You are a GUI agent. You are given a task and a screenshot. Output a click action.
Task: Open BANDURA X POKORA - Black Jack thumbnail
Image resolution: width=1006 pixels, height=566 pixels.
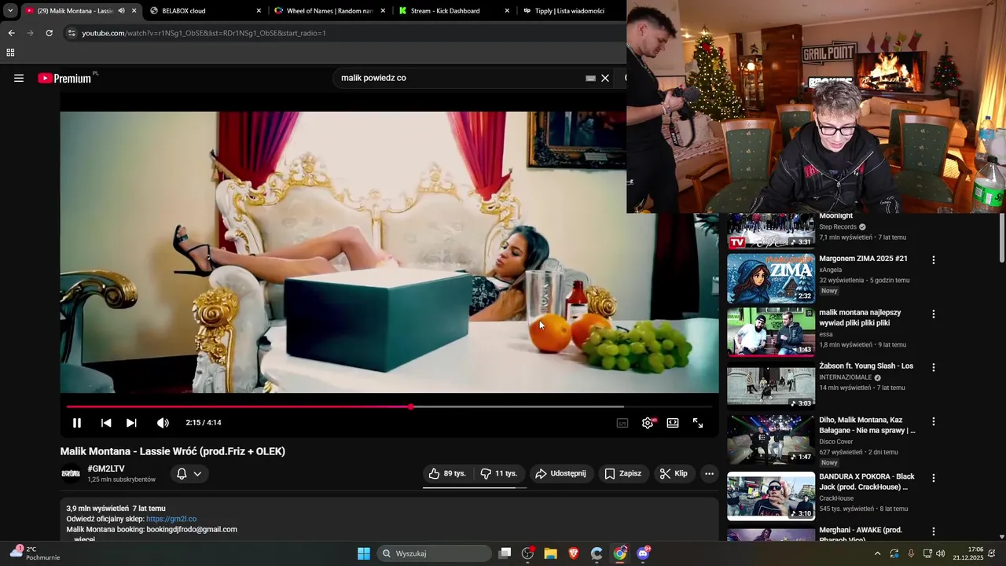click(x=771, y=496)
